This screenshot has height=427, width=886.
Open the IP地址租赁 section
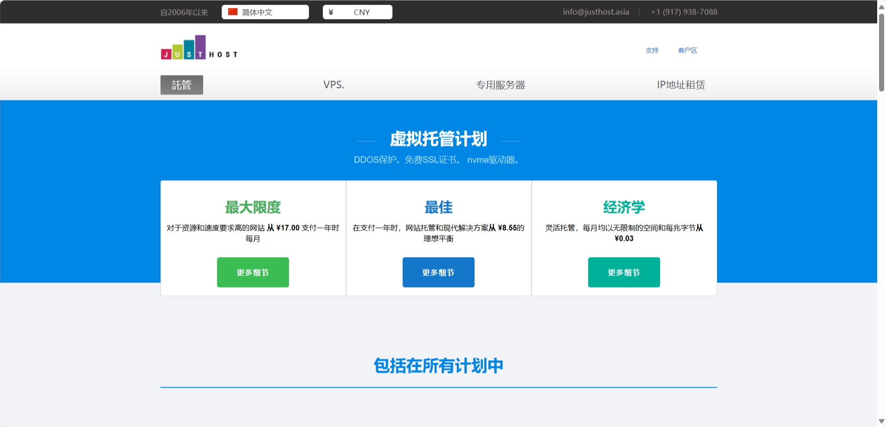coord(680,85)
